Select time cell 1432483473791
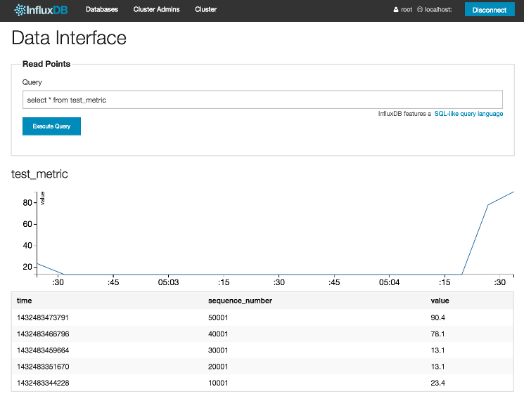 point(43,317)
